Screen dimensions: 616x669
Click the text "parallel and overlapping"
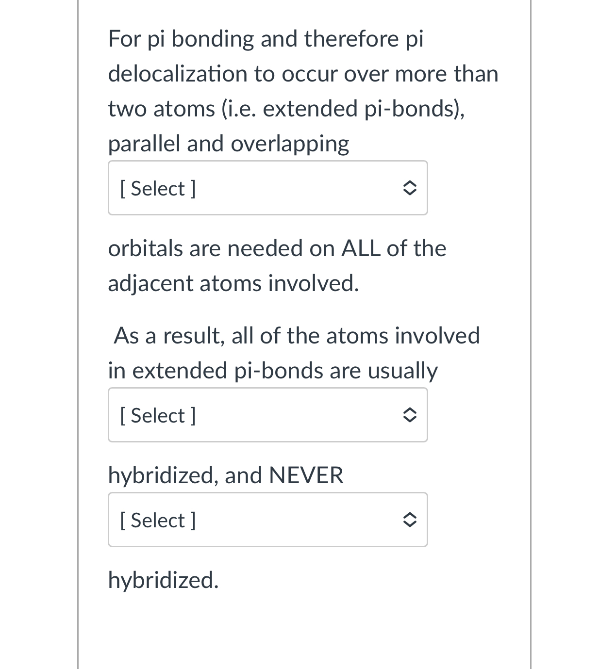coord(229,144)
